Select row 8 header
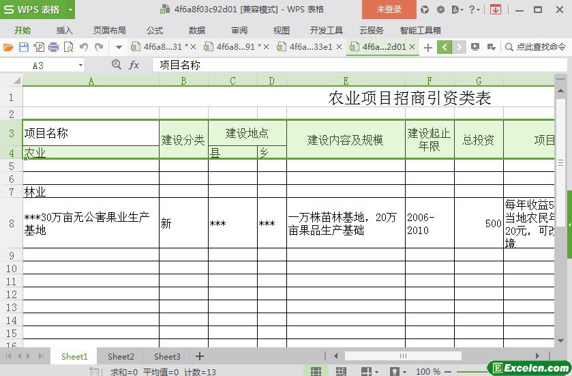The image size is (572, 376). (12, 223)
